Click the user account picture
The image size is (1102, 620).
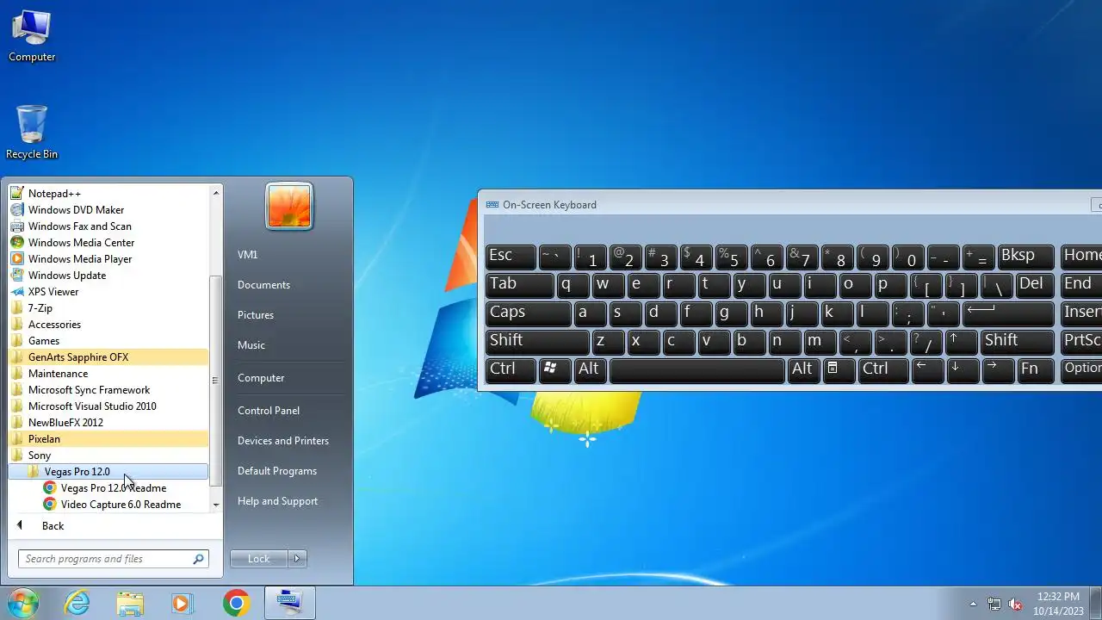[x=289, y=207]
